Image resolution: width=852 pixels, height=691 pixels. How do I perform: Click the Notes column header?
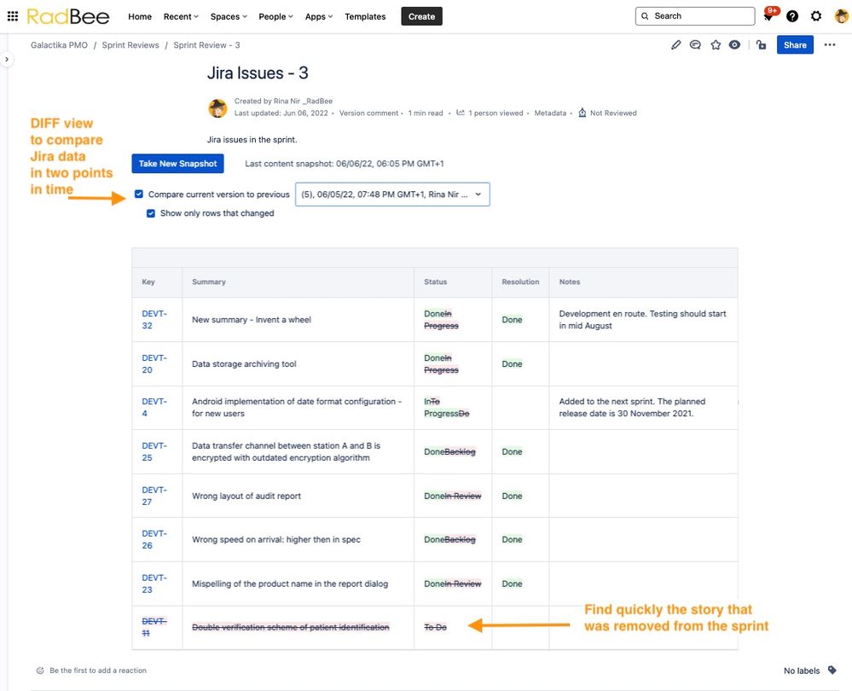coord(570,282)
